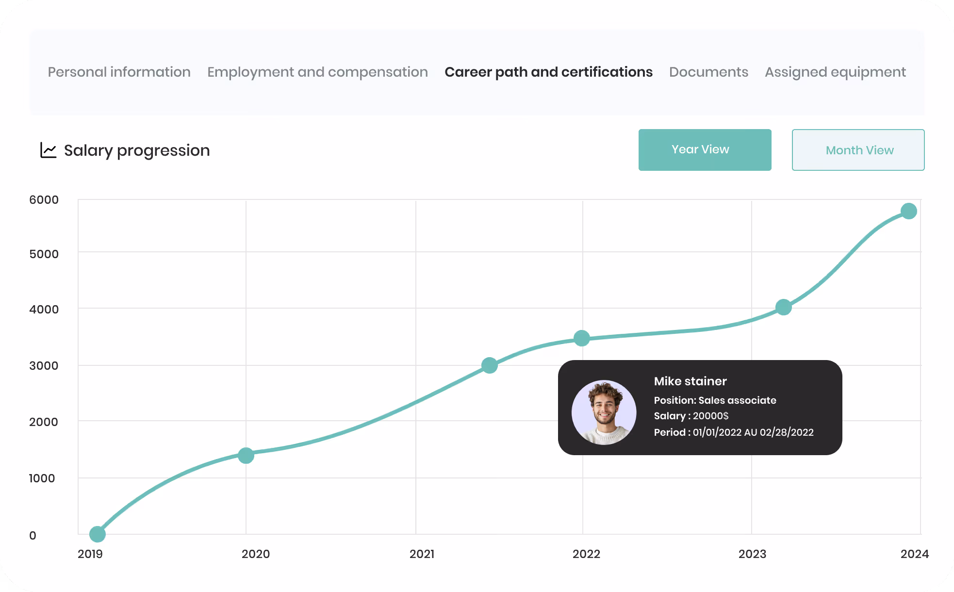Click the Mike stainer name in tooltip

[690, 381]
